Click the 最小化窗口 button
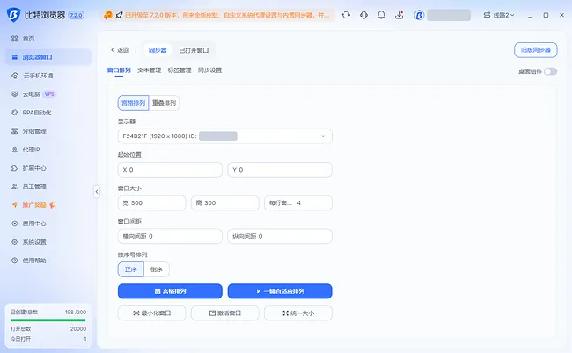 151,313
